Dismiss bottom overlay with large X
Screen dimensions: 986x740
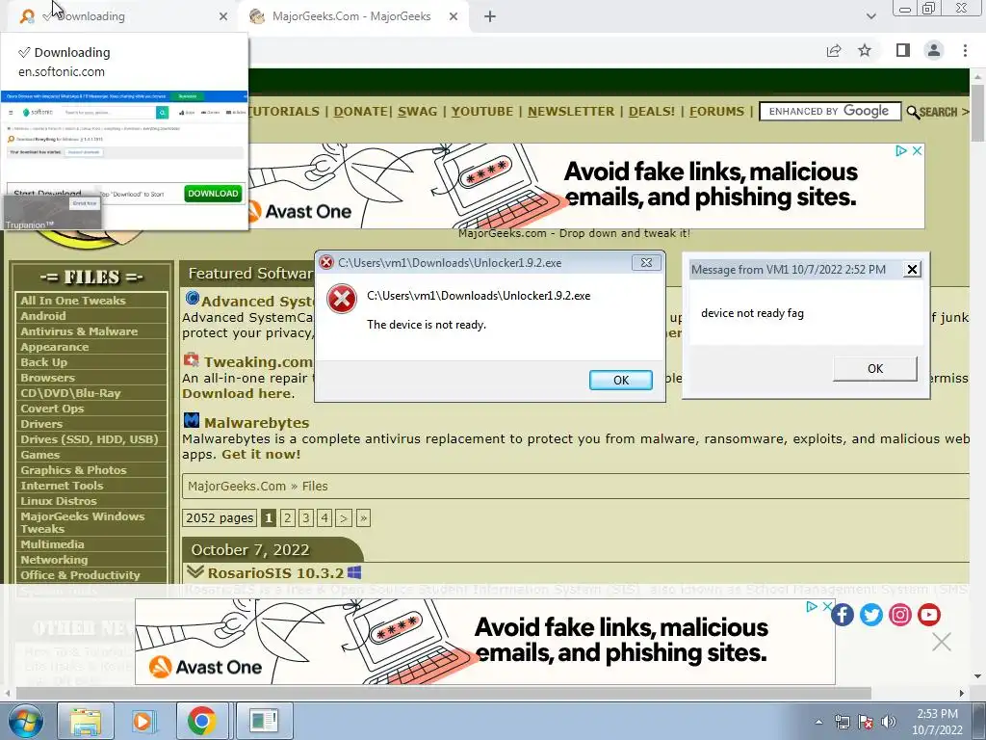[942, 642]
